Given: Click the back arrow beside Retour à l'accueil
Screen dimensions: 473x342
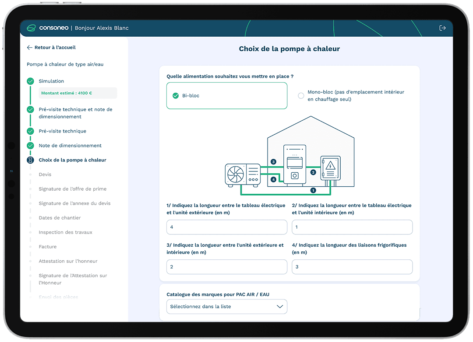Looking at the screenshot, I should pyautogui.click(x=29, y=48).
